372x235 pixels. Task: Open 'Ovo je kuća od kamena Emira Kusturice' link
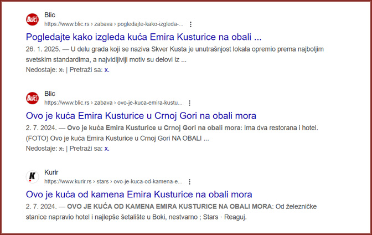(139, 195)
